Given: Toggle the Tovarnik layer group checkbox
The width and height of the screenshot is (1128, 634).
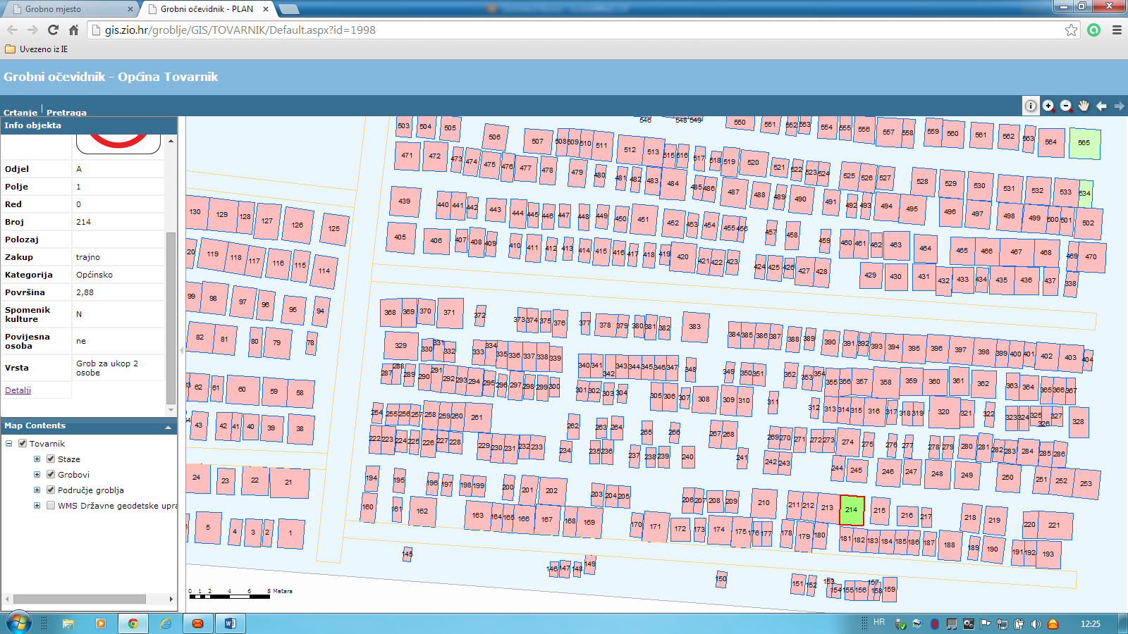Looking at the screenshot, I should [23, 443].
